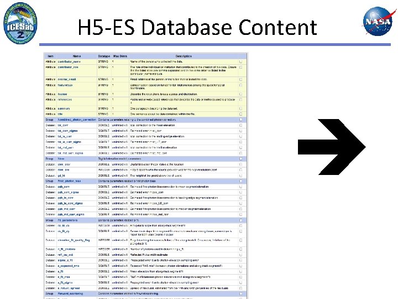This screenshot has width=398, height=299.
Task: Click the Description column header
Action: 184,56
